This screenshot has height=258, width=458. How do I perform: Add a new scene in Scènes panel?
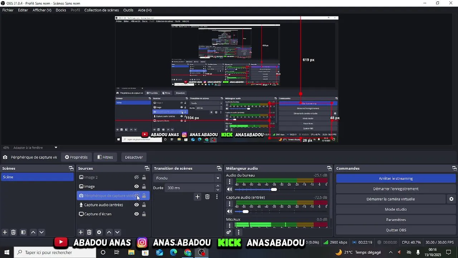point(5,232)
